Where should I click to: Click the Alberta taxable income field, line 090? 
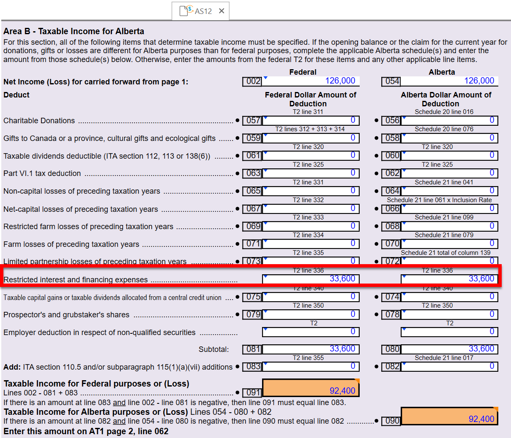coord(449,416)
